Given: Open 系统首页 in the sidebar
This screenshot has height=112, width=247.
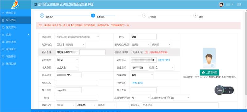Looking at the screenshot, I should click(x=15, y=13).
